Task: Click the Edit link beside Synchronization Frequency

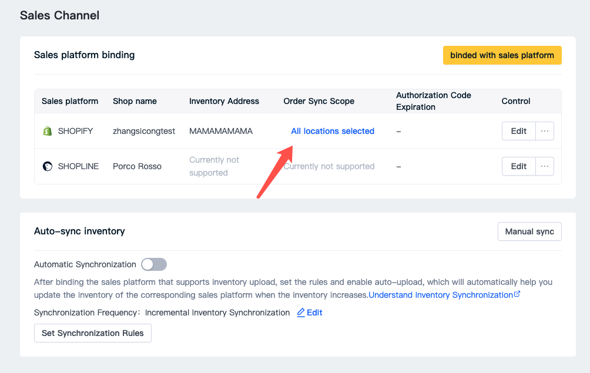Action: 314,312
